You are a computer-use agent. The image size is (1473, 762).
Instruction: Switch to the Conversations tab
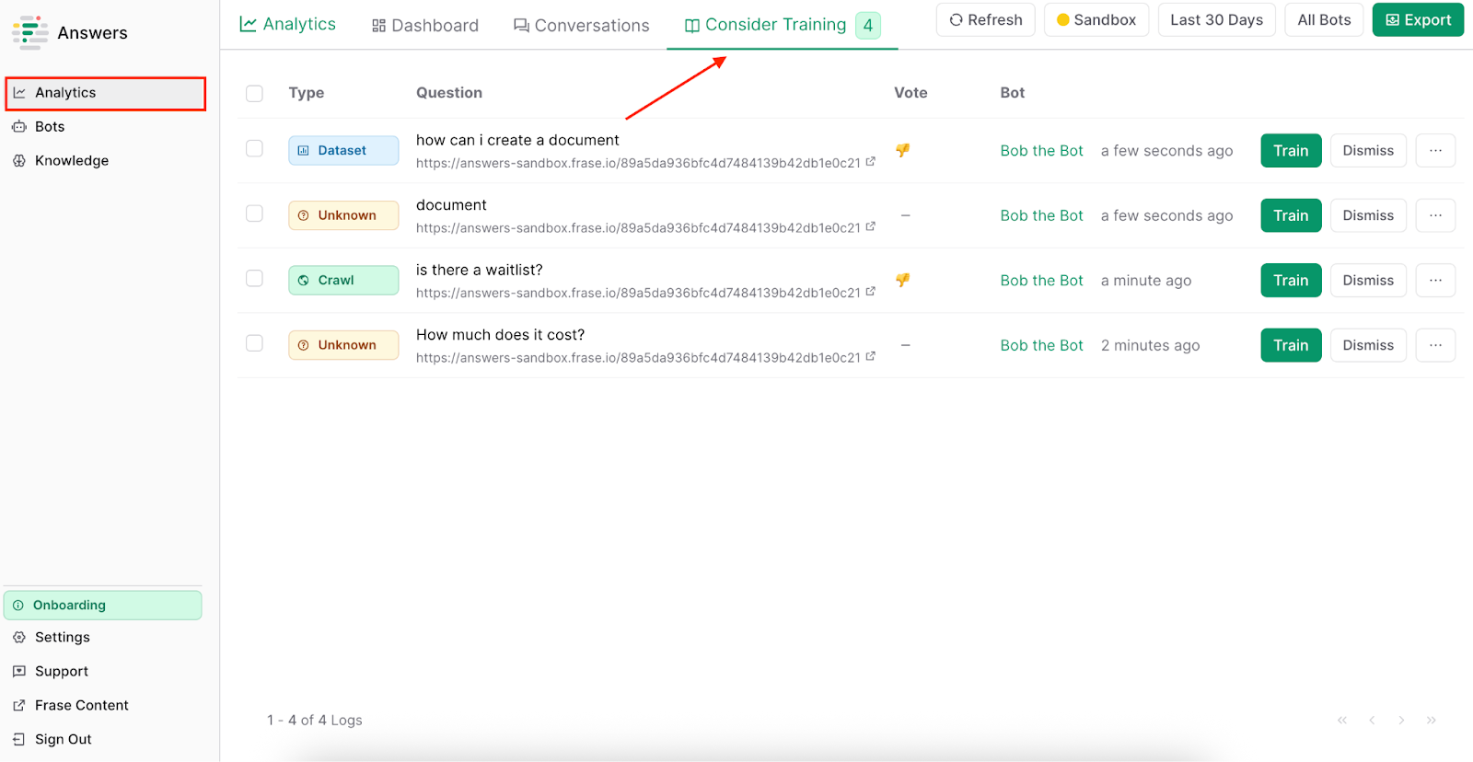click(x=581, y=25)
